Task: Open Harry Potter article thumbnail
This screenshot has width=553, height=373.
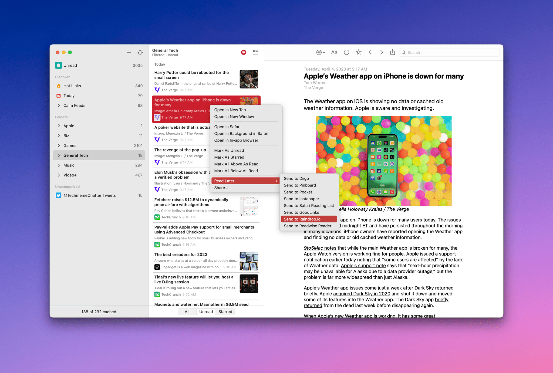Action: (249, 79)
